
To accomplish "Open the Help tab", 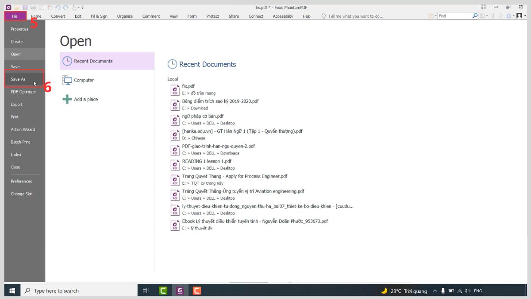I will (307, 16).
